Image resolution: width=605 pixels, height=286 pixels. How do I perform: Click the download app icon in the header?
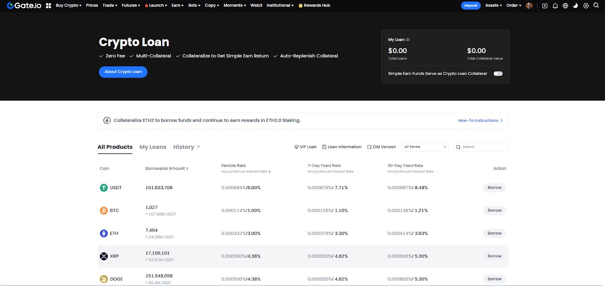point(544,6)
